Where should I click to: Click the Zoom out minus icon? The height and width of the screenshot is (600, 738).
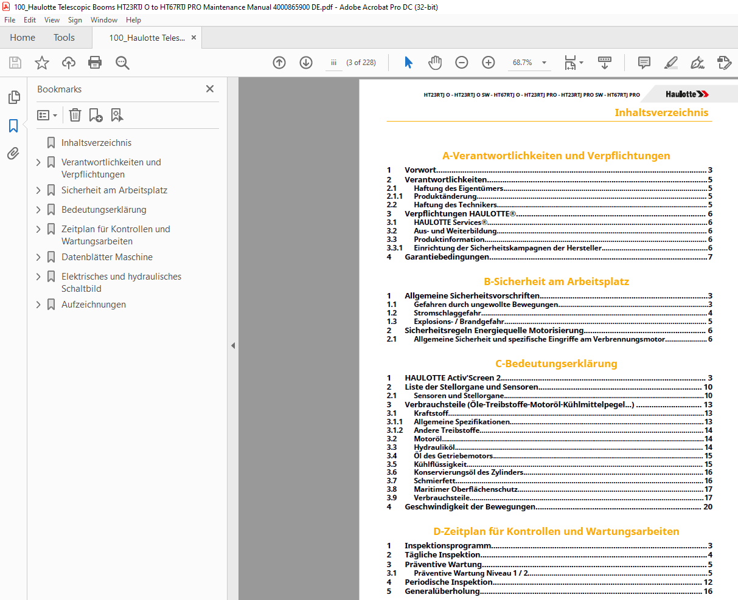[x=462, y=63]
